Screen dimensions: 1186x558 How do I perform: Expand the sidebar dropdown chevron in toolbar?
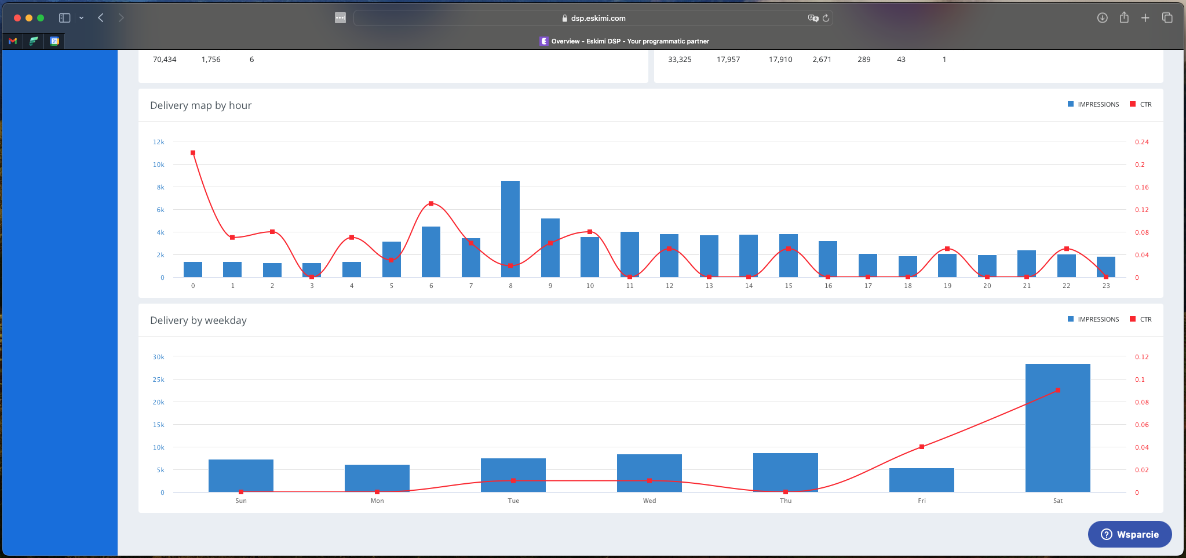(81, 18)
